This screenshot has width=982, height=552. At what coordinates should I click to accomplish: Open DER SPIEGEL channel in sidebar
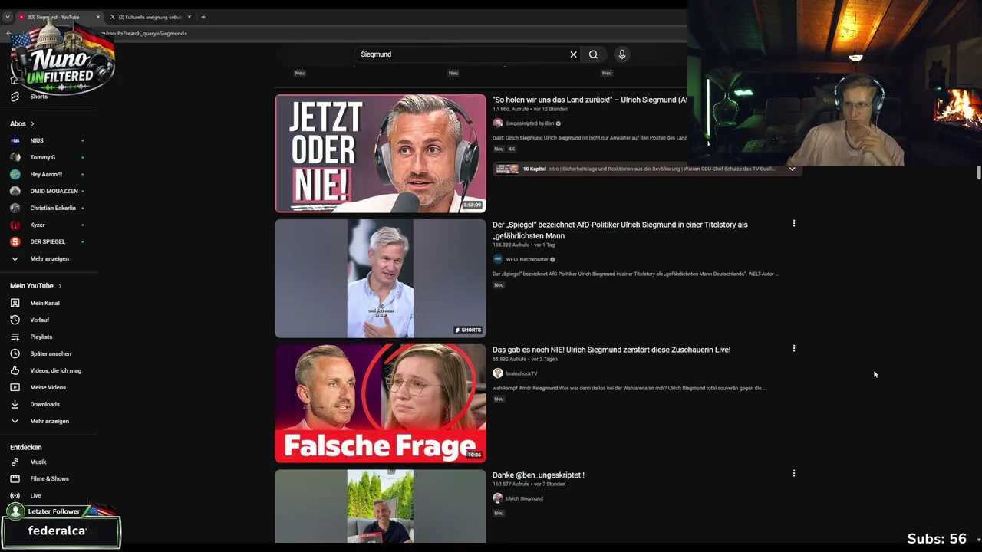48,242
